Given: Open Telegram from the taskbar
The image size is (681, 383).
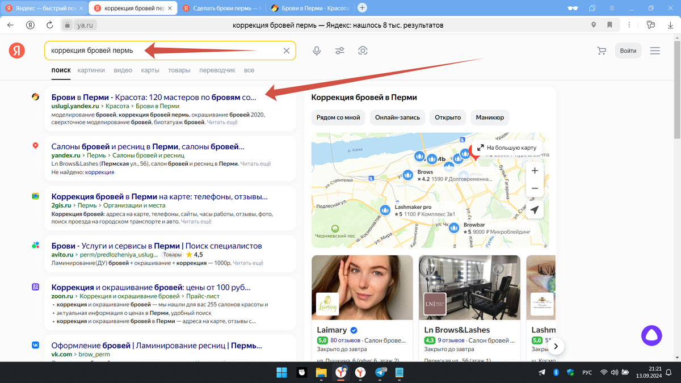Looking at the screenshot, I should coord(380,372).
